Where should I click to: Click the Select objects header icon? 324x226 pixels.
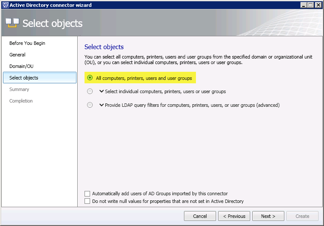[12, 23]
